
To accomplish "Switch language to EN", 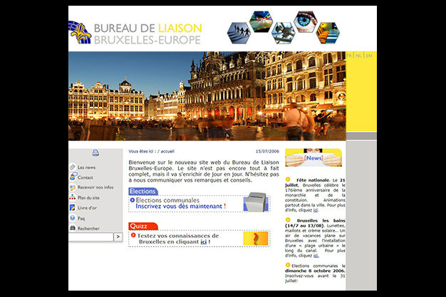I will coord(369,56).
